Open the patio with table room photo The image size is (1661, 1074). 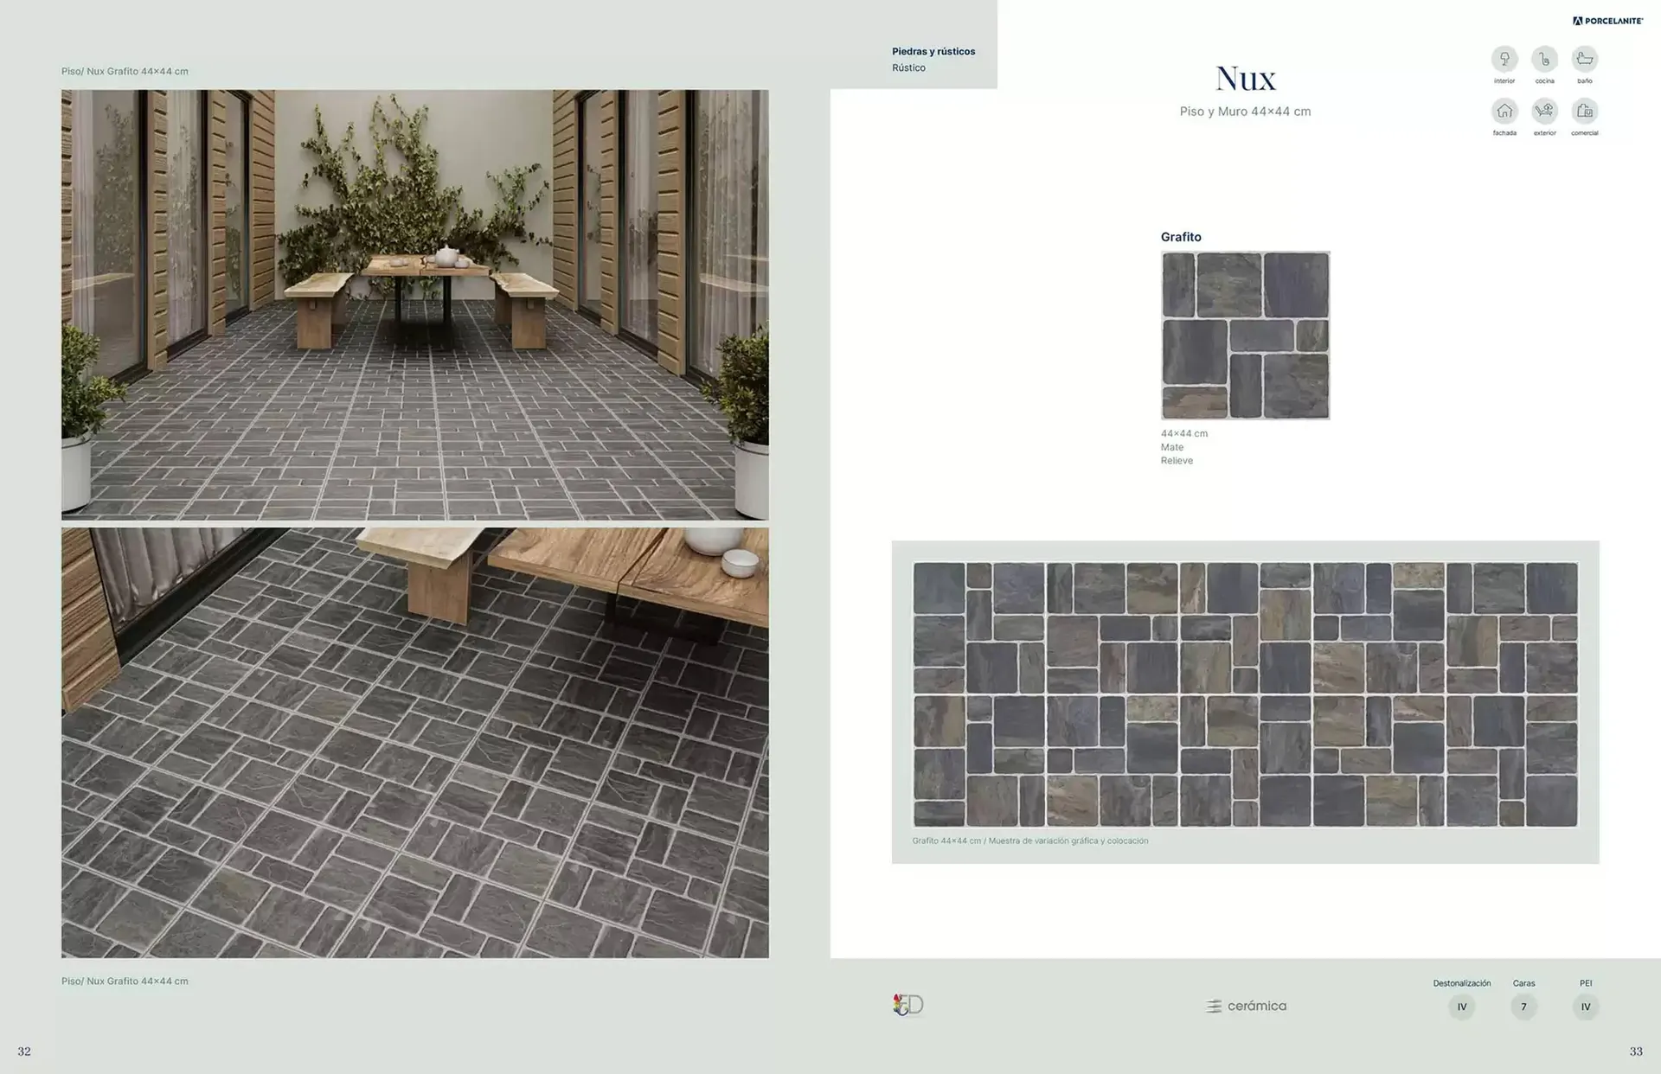click(414, 304)
